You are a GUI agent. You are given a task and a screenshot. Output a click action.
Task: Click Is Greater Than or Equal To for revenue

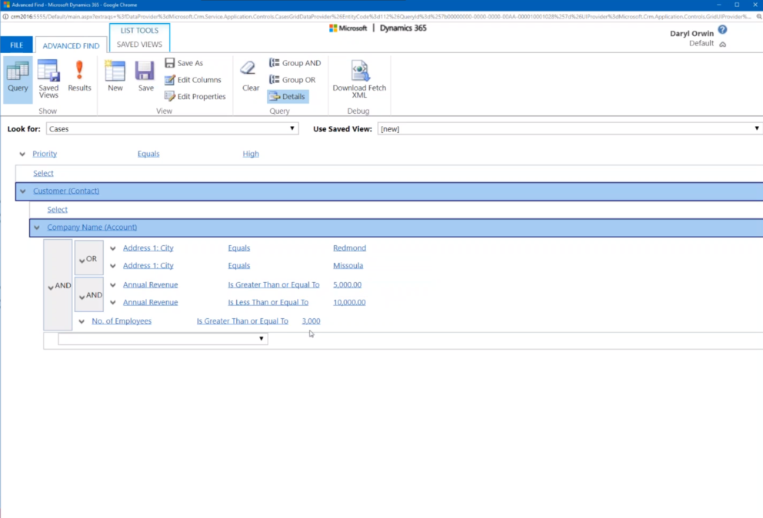(x=274, y=284)
